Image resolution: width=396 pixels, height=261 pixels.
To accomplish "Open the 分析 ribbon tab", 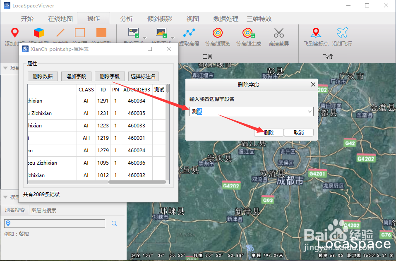I will point(127,19).
